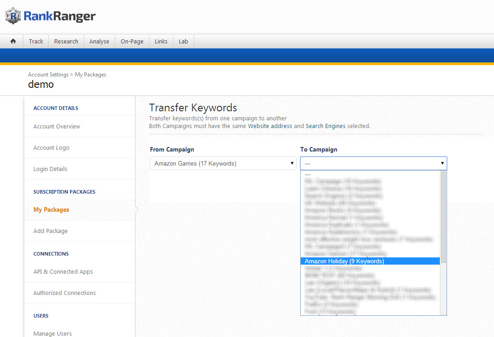Screen dimensions: 494x337
Task: Open the On-Page menu
Action: [132, 41]
